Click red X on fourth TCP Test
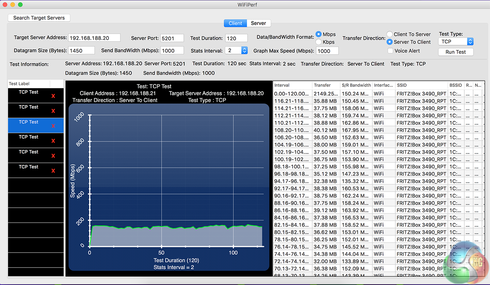Image resolution: width=490 pixels, height=285 pixels. pyautogui.click(x=53, y=141)
